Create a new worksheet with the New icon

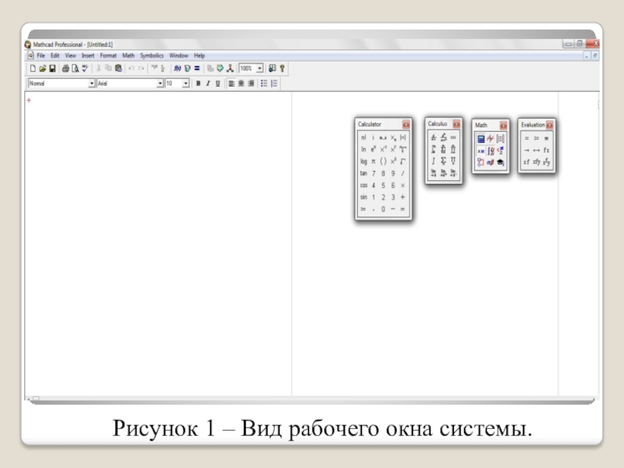pos(33,69)
